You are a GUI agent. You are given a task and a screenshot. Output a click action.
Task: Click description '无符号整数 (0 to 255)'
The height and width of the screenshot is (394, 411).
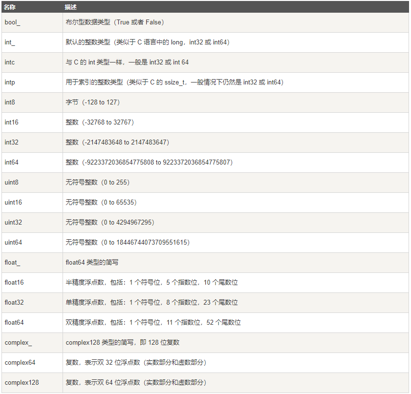pyautogui.click(x=98, y=183)
